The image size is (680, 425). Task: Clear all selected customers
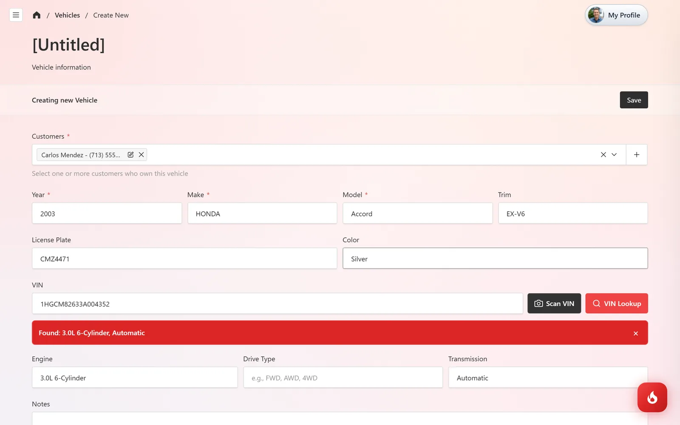(x=603, y=155)
